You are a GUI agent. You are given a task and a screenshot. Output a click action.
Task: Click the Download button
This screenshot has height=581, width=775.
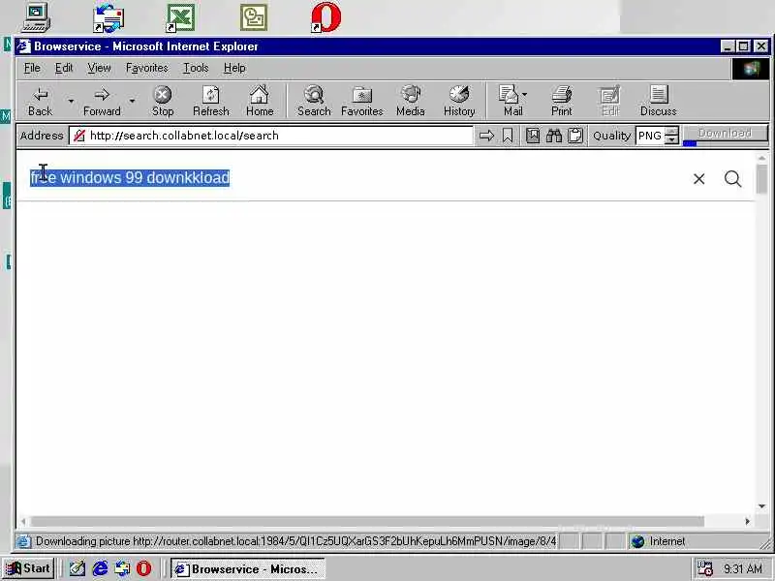click(x=725, y=134)
